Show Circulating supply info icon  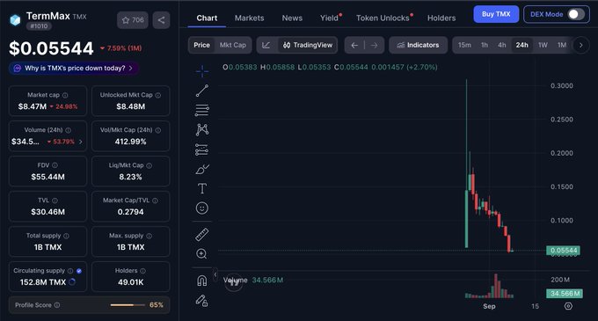tap(70, 271)
